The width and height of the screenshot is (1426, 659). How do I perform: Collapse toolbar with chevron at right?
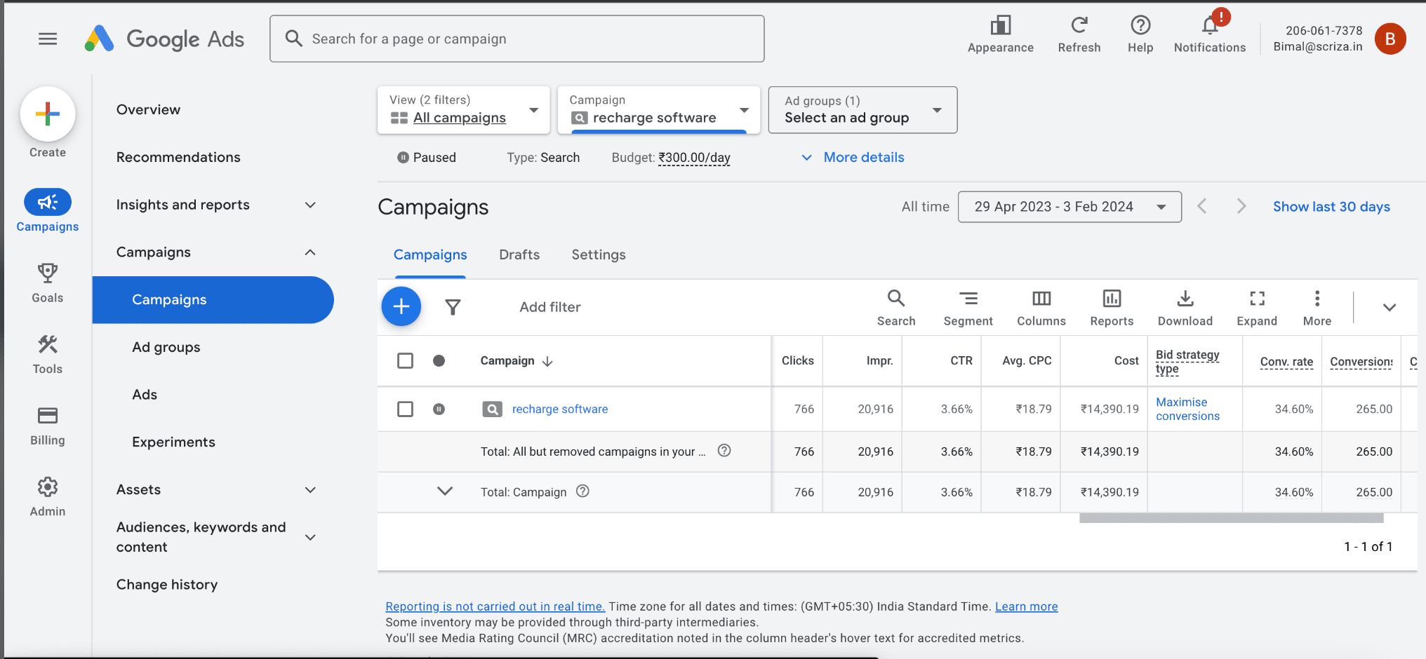(x=1389, y=308)
